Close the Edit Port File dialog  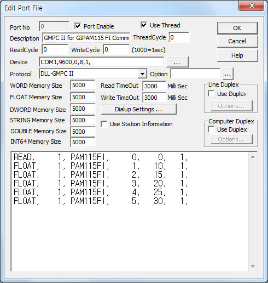(x=252, y=5)
